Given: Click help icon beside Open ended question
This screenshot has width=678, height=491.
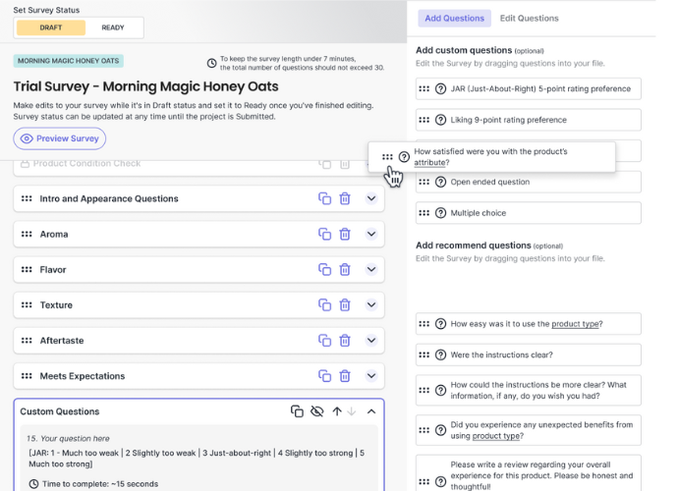Looking at the screenshot, I should pos(440,182).
